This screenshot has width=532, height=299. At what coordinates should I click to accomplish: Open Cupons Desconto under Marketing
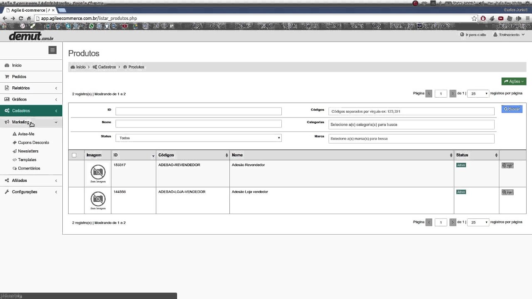33,142
